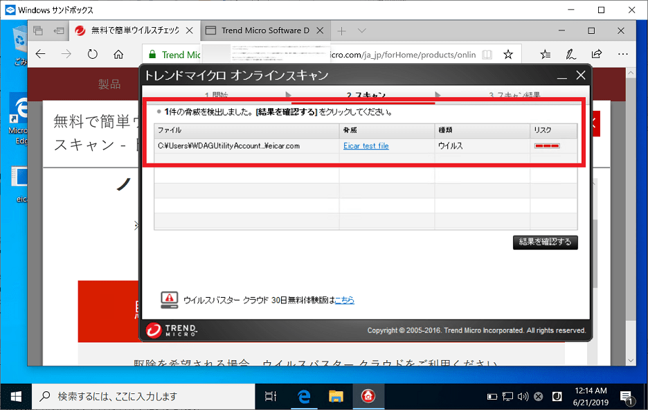Switch to the 無料で簡単ウイルスチェック tab
The height and width of the screenshot is (410, 648).
[132, 30]
